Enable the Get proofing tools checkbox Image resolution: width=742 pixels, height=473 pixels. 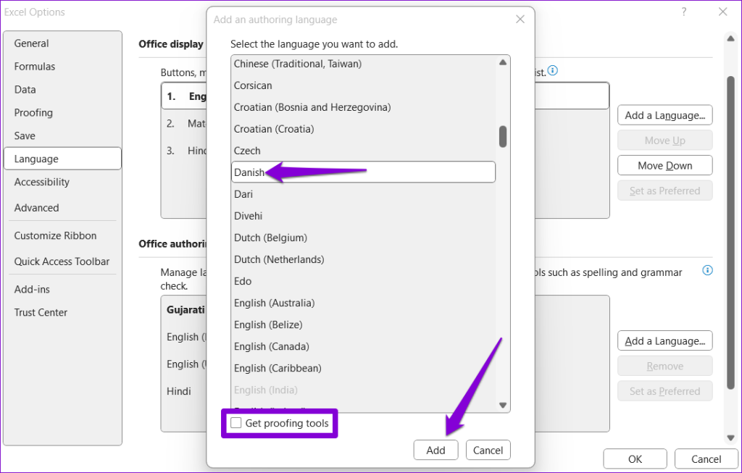tap(235, 423)
